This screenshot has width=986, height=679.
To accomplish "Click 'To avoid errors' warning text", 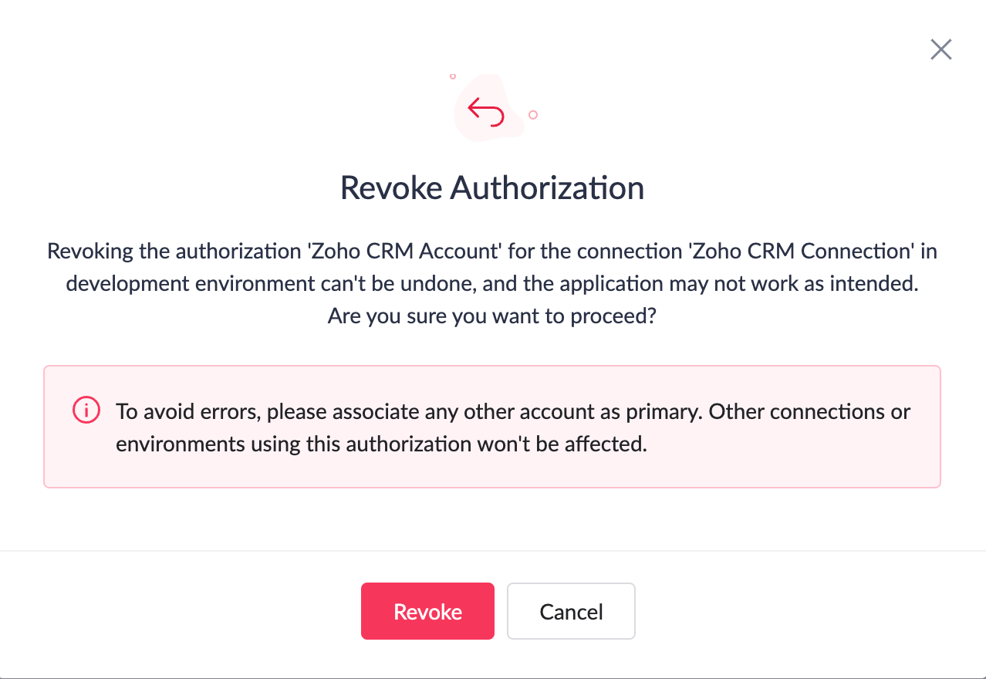I will click(189, 411).
